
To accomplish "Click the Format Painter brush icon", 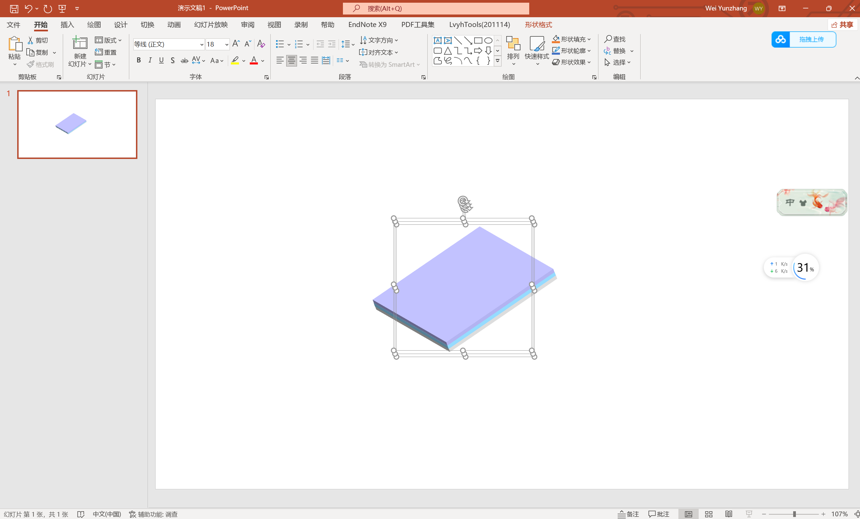I will pyautogui.click(x=31, y=64).
